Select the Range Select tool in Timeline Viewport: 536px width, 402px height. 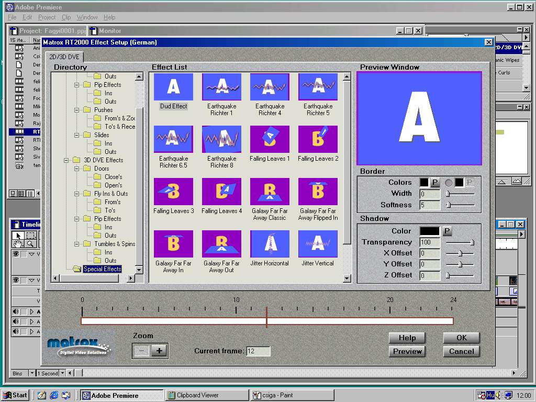(31, 235)
